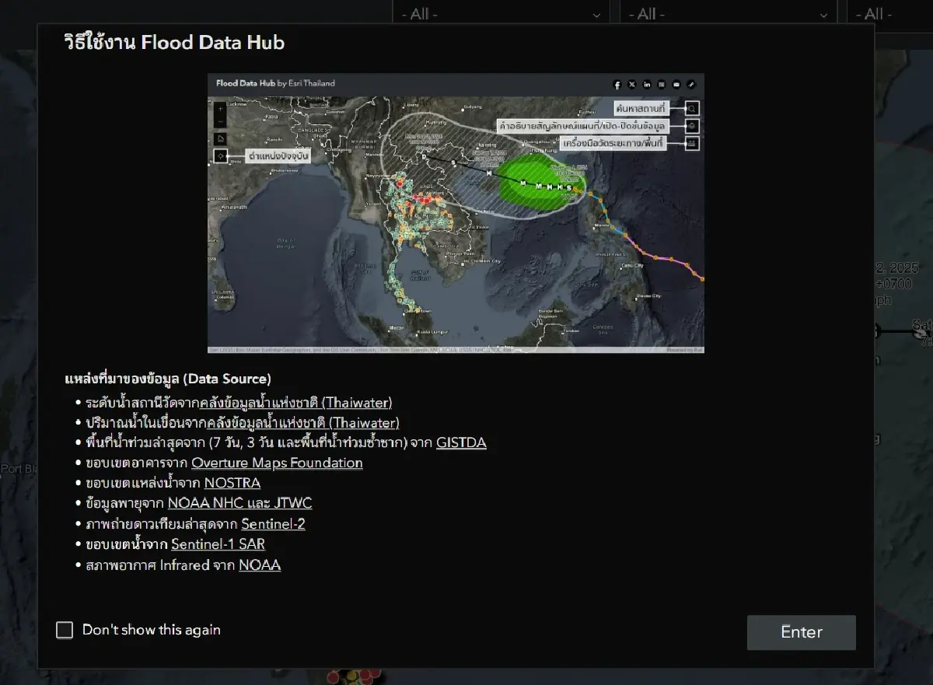Open the LINE share icon
The image size is (933, 685).
pos(662,85)
